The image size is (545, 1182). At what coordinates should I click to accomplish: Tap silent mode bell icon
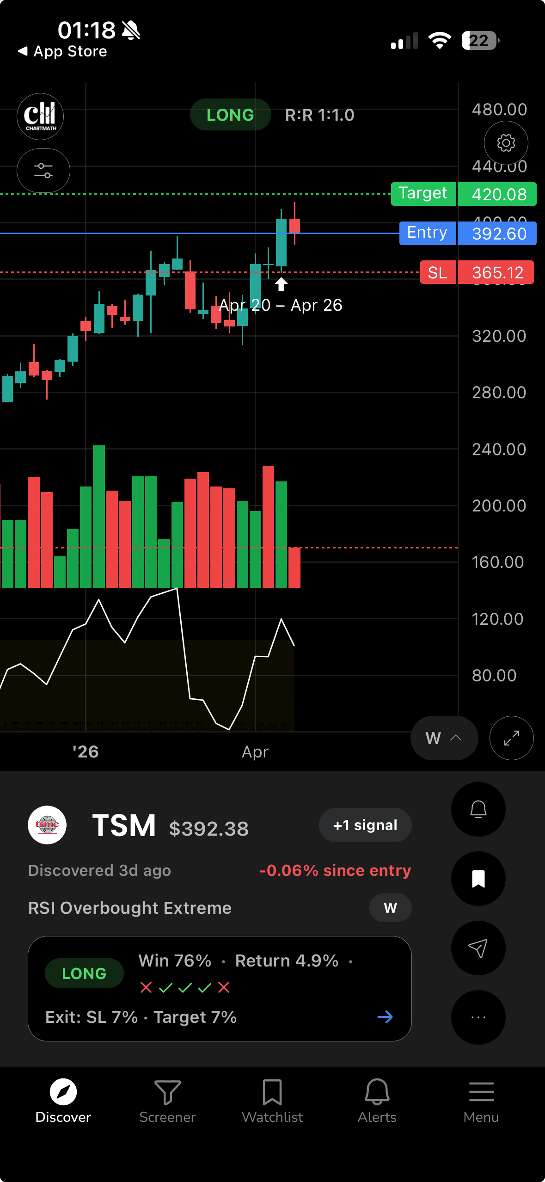131,31
